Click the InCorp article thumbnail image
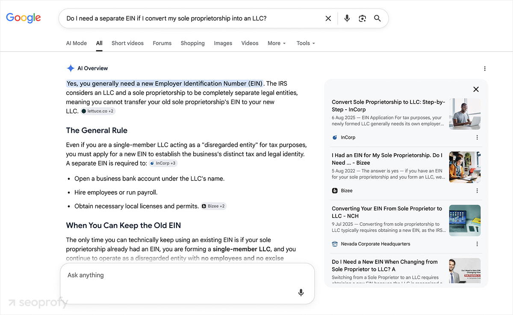The width and height of the screenshot is (513, 315). [x=465, y=114]
